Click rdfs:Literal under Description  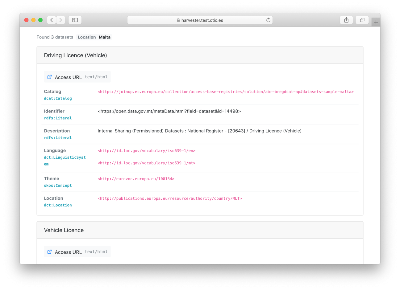(x=58, y=138)
